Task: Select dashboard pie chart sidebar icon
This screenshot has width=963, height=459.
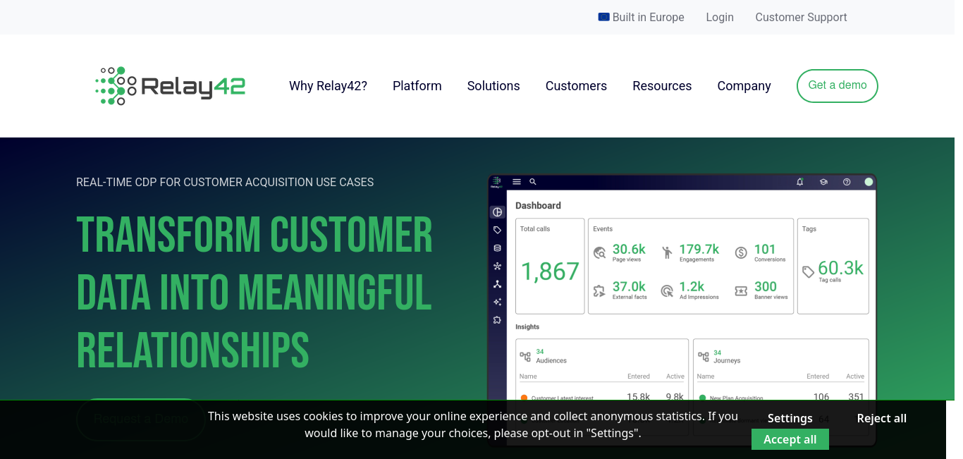Action: click(497, 212)
